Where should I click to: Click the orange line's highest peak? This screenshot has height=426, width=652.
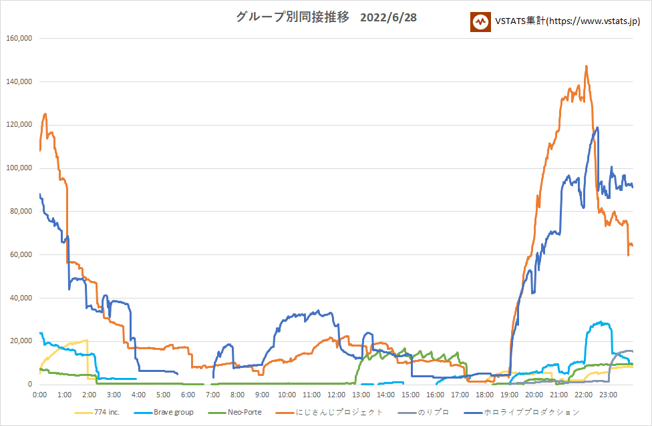tap(586, 66)
